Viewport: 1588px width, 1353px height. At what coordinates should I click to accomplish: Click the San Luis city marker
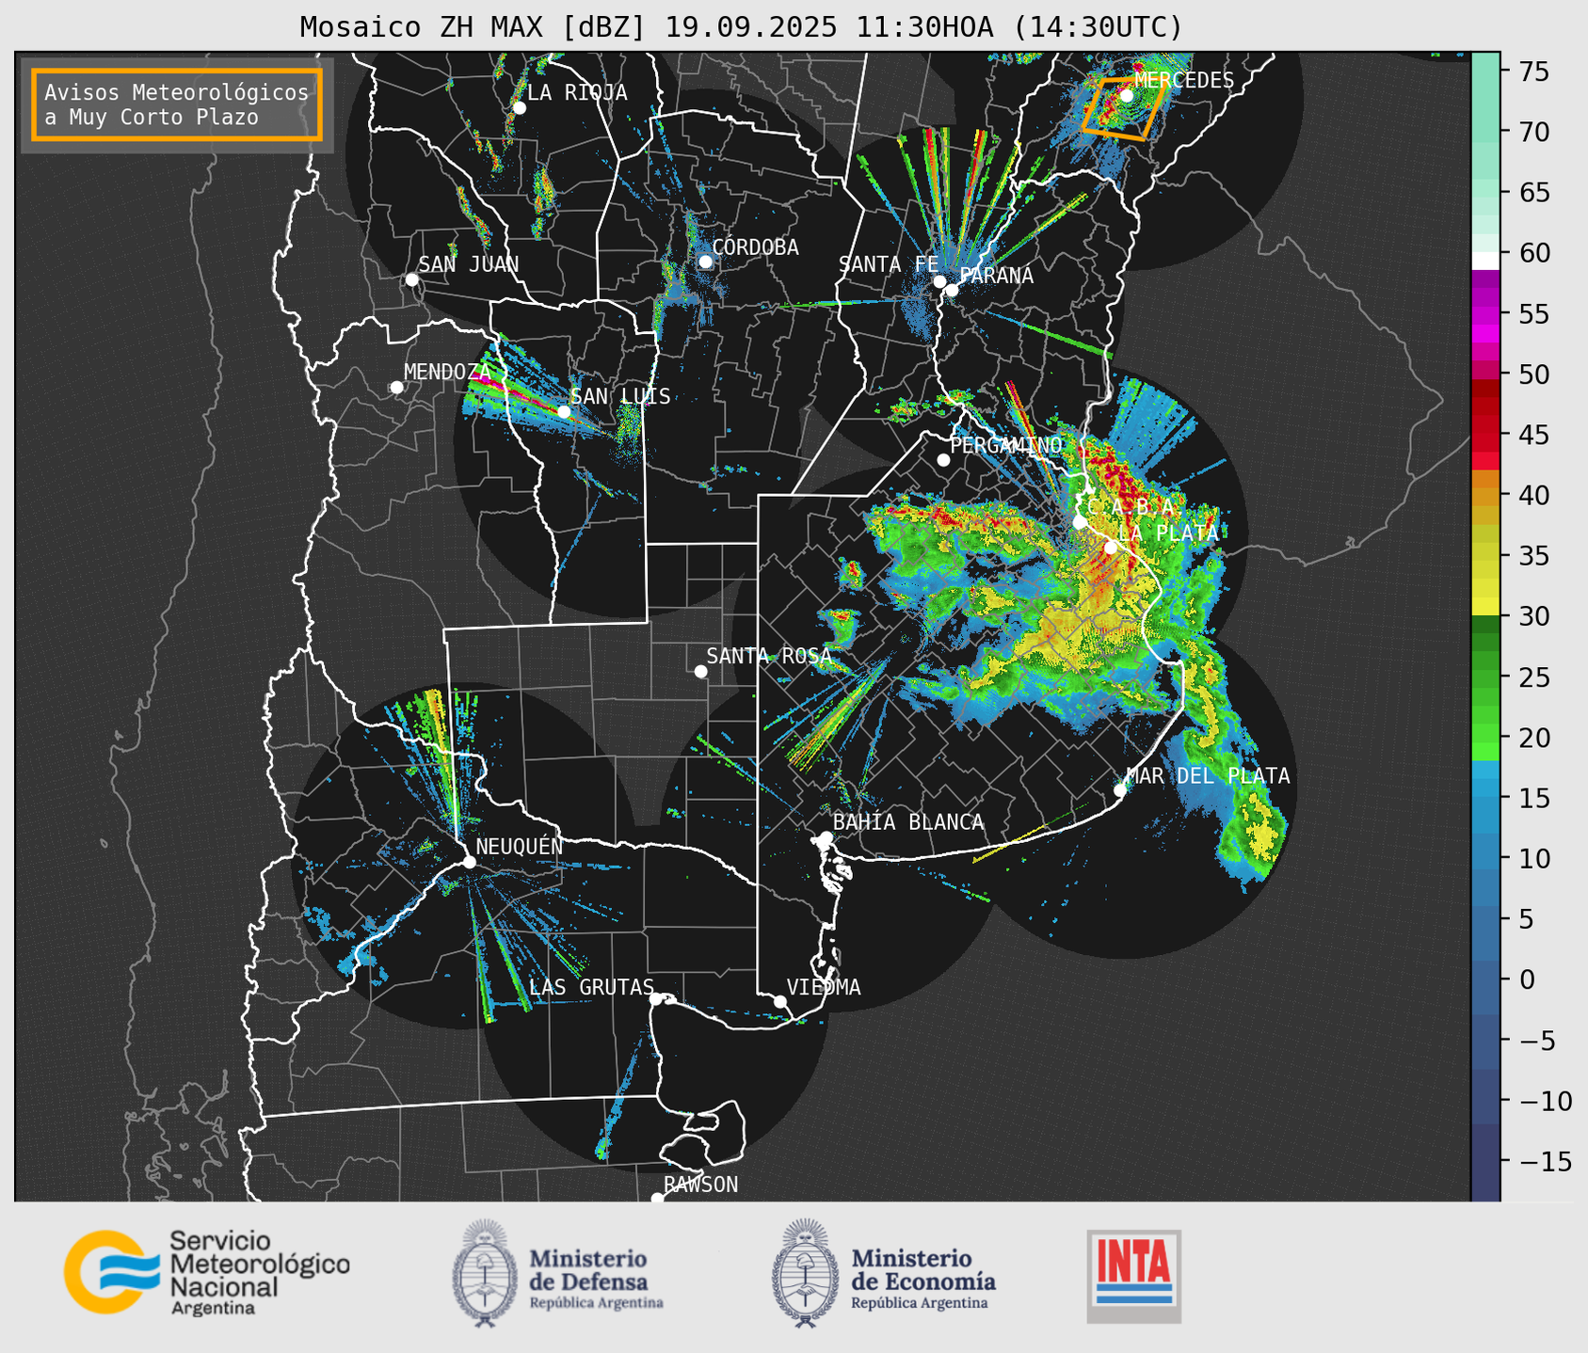click(x=564, y=411)
